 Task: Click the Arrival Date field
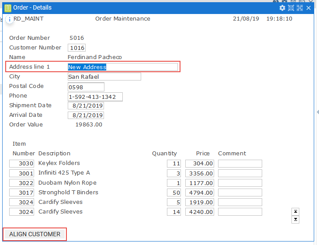tap(86, 115)
